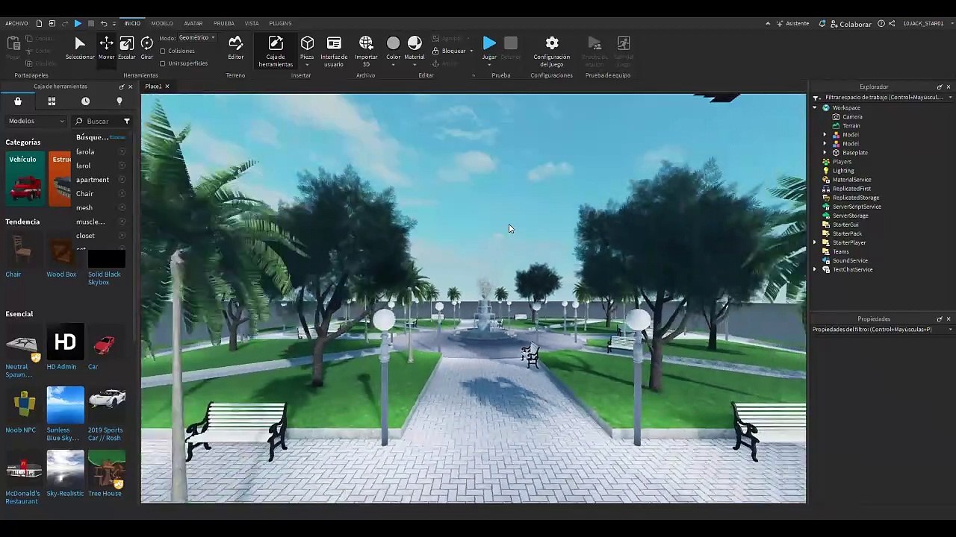The height and width of the screenshot is (537, 956).
Task: Select the Seleccionar tool
Action: coord(80,48)
